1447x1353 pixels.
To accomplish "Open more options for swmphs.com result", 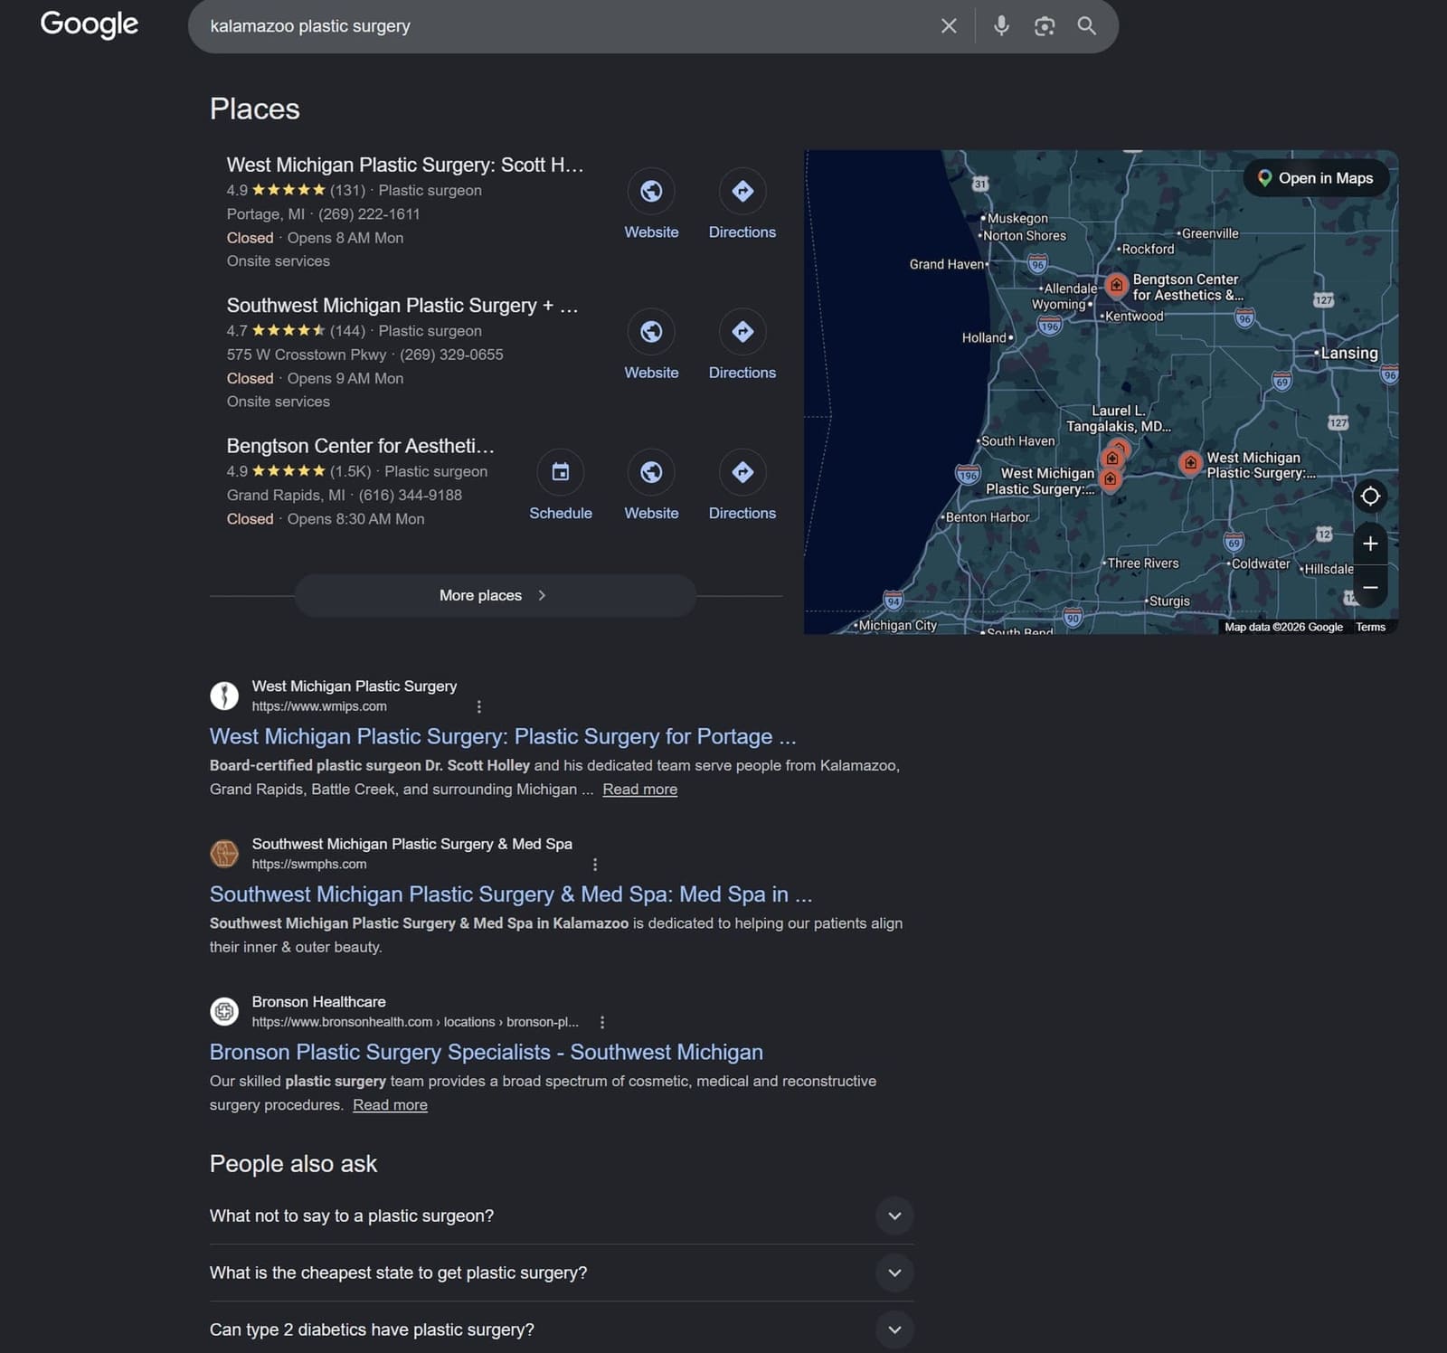I will point(594,865).
